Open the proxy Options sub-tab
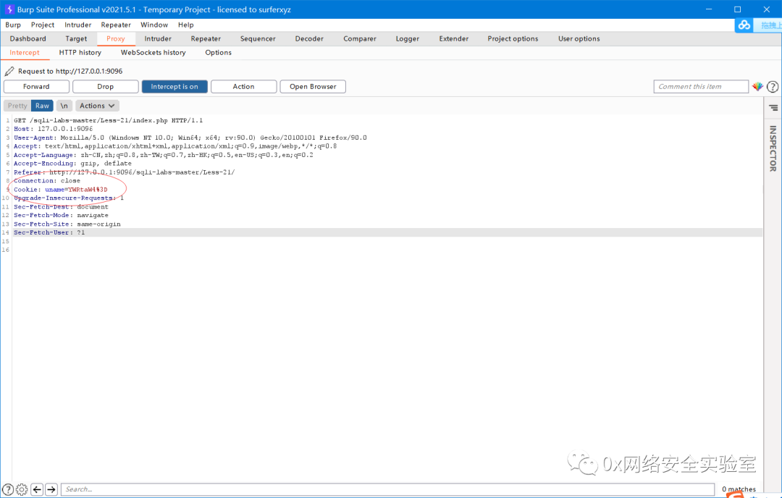Image resolution: width=782 pixels, height=498 pixels. tap(219, 53)
